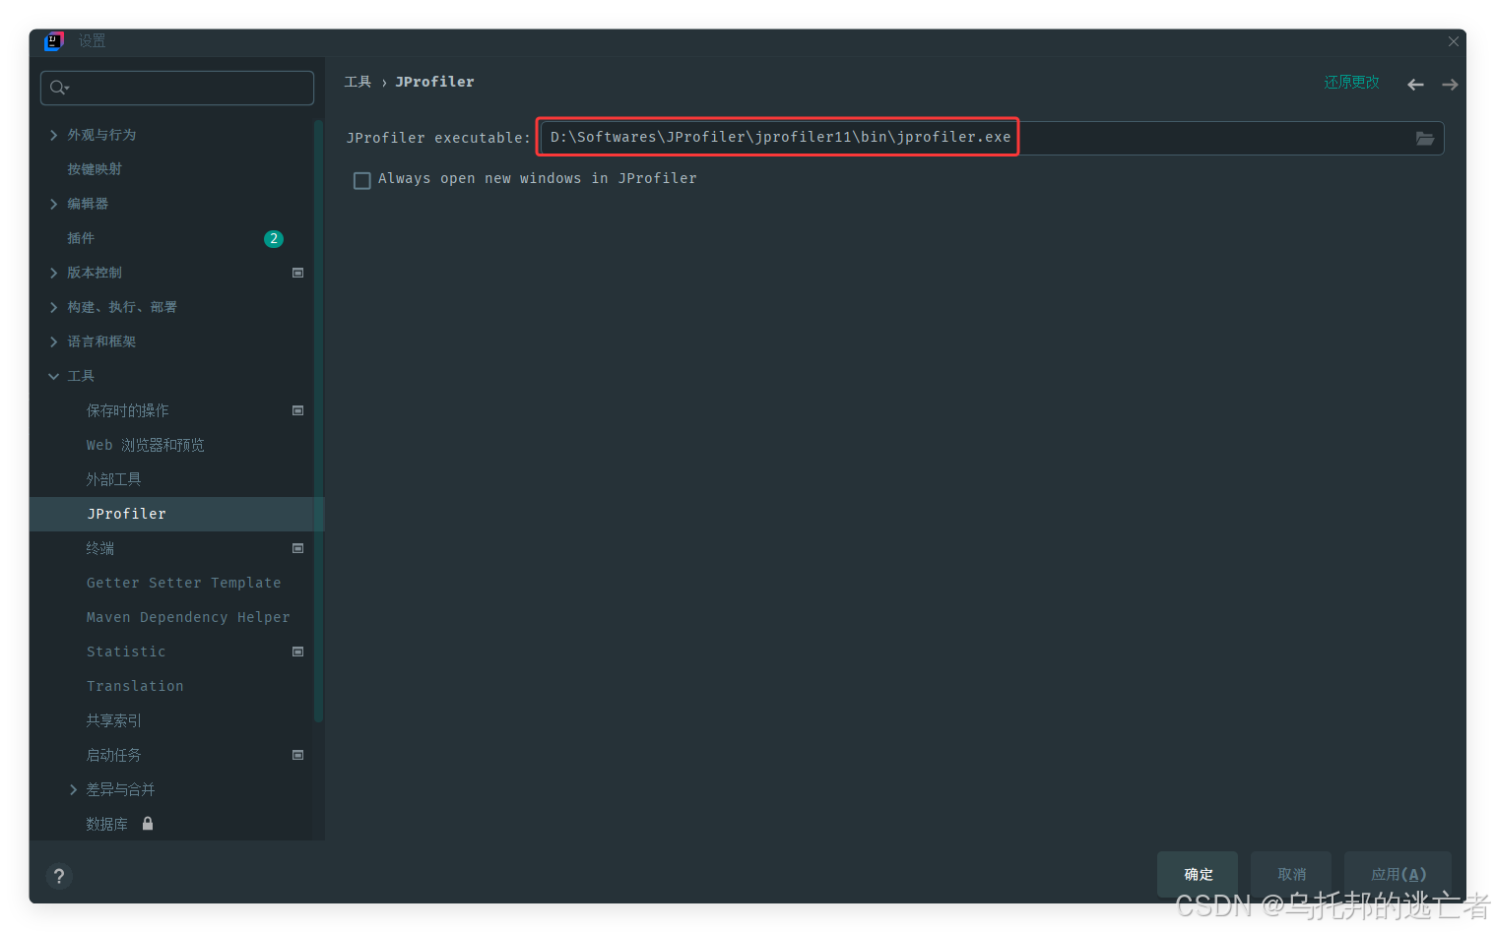Expand the 版本控制 section
The image size is (1495, 932).
coord(53,273)
